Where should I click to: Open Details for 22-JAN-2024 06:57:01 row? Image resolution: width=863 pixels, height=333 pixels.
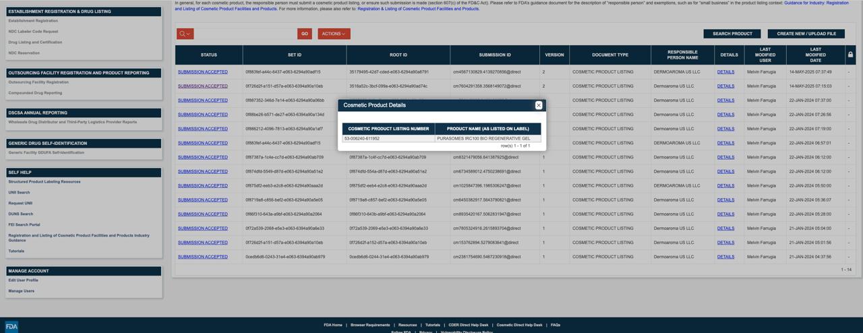[x=725, y=143]
